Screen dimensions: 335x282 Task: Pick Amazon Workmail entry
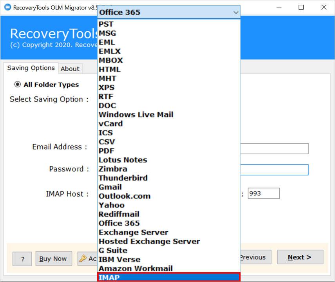point(169,268)
